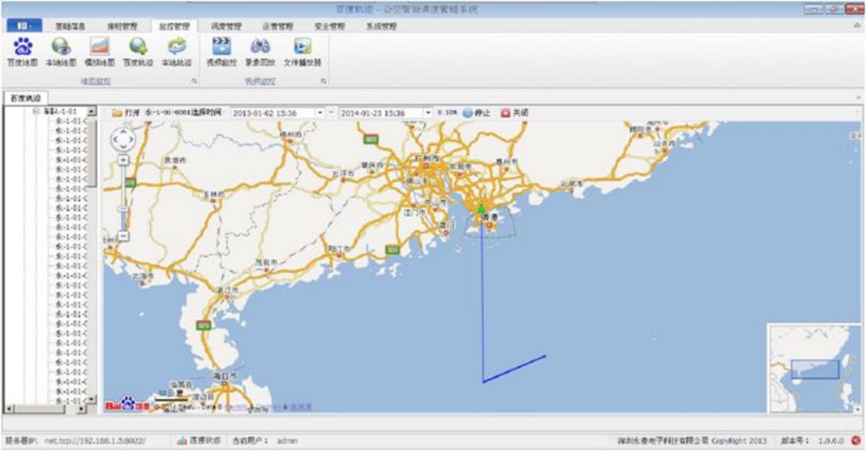Viewport: 866px width, 451px height.
Task: Click the Stop (停止) globe icon
Action: point(468,113)
